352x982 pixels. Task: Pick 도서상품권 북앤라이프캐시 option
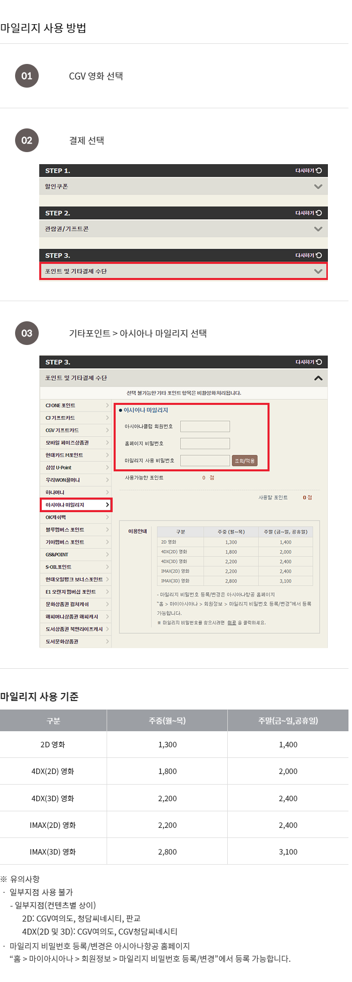tap(76, 629)
